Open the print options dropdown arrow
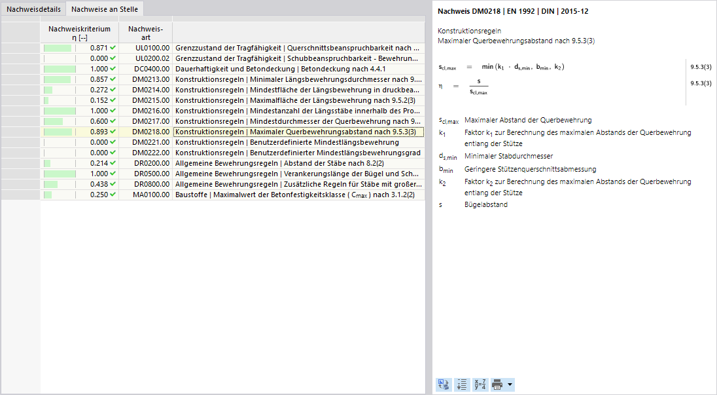 tap(510, 385)
